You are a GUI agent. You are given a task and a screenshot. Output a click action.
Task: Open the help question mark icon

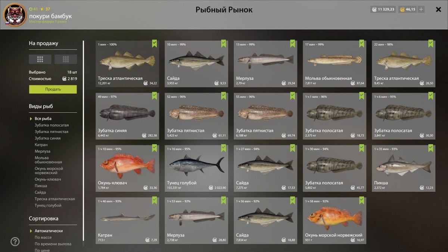tap(15, 242)
